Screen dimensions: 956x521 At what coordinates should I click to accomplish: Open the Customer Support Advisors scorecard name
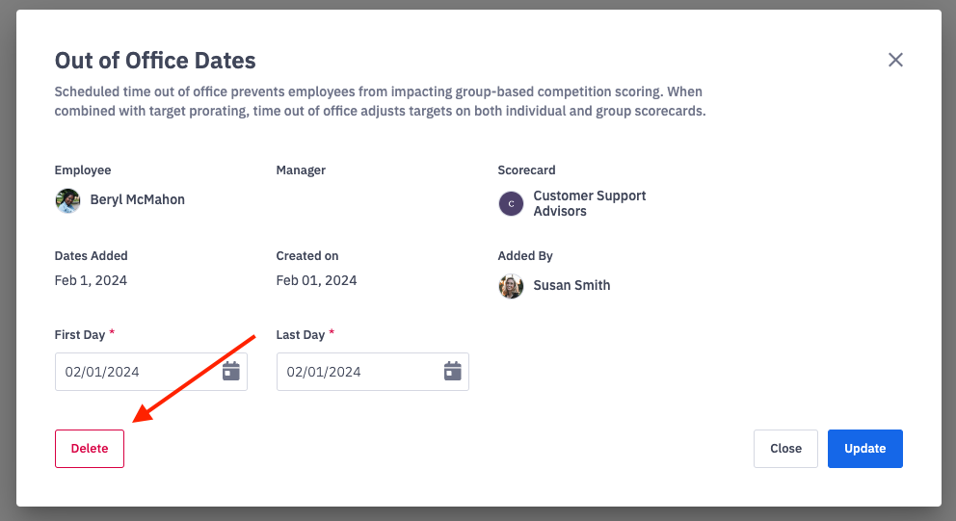(589, 203)
